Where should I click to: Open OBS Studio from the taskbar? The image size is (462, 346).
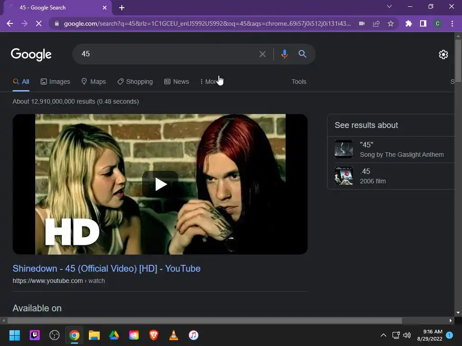[x=55, y=335]
